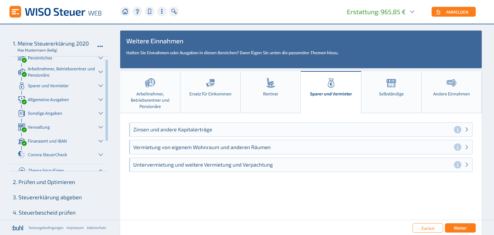
Task: Open the three-dot options menu in header
Action: (x=162, y=11)
